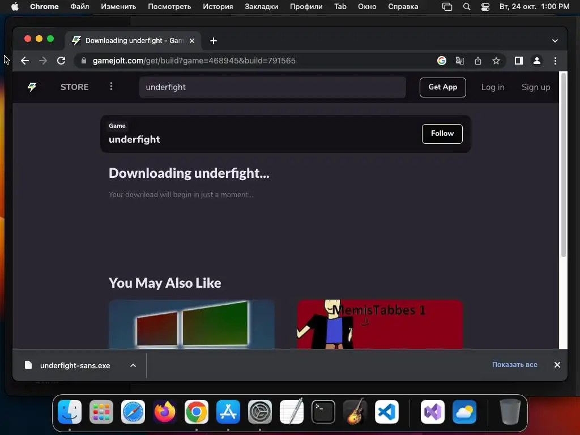
Task: Open the Weather app from the Dock
Action: pyautogui.click(x=464, y=412)
